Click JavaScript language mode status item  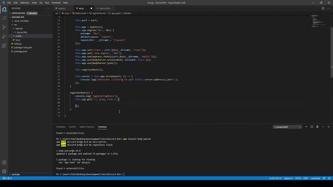click(x=315, y=178)
